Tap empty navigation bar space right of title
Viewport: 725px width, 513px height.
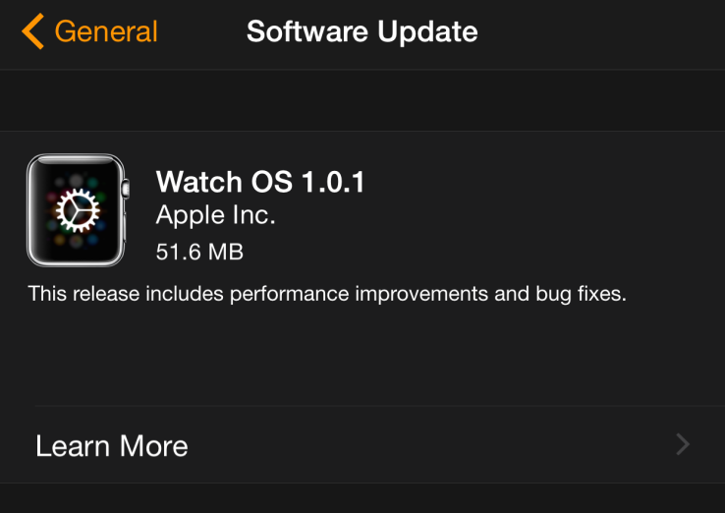pos(599,32)
